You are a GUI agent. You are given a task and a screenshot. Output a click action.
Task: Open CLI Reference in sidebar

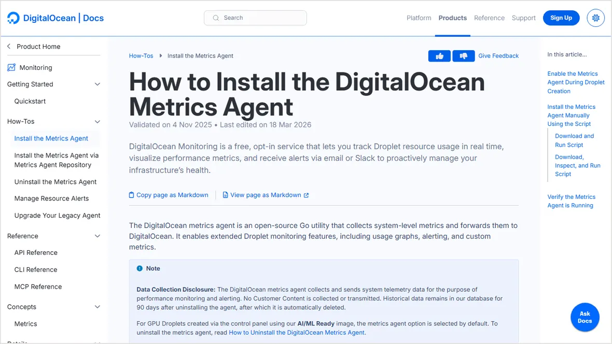[x=35, y=269]
